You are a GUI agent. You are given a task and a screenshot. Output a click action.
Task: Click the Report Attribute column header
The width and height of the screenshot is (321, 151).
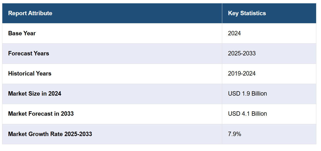(x=30, y=13)
